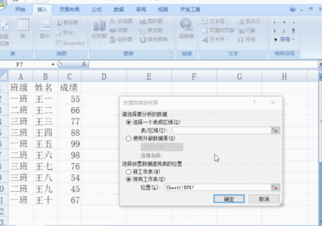Open the PivotTable button in ribbon
Screen dimensions: 322x226
pyautogui.click(x=4, y=32)
